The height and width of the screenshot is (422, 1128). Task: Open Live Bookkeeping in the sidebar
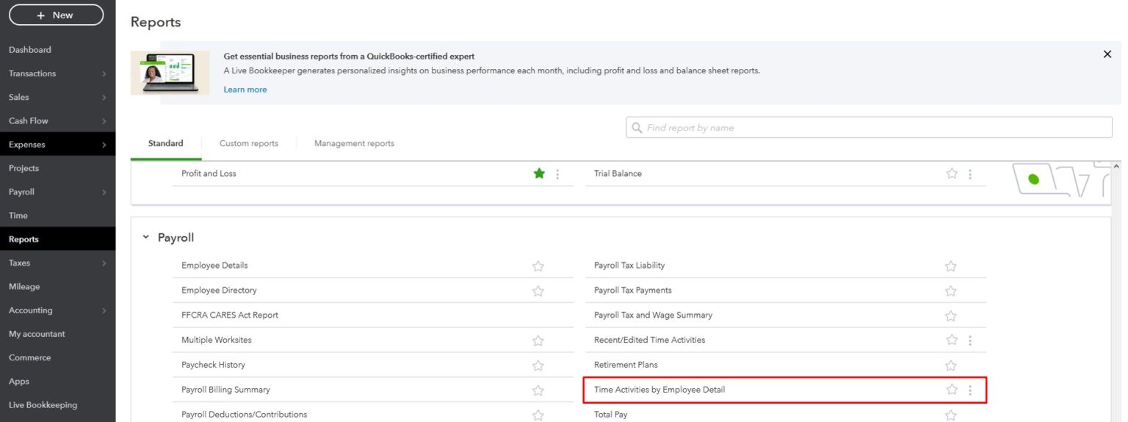coord(43,404)
